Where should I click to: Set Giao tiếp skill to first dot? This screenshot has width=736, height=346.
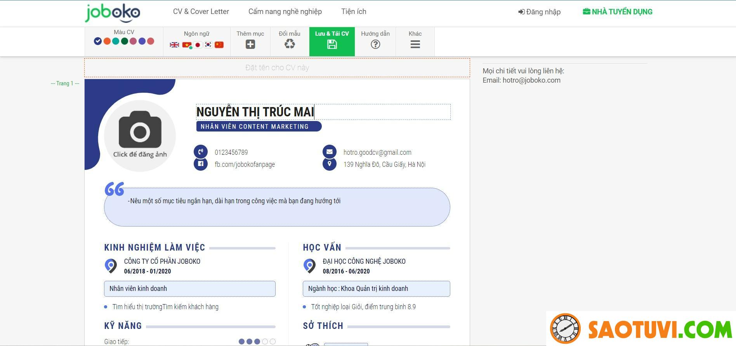pos(241,342)
